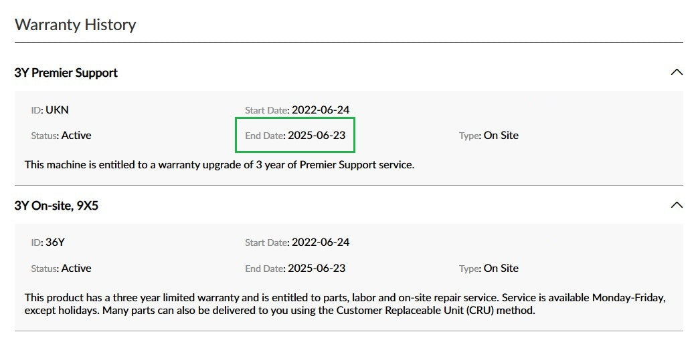The image size is (700, 340).
Task: Click Premier Support Start Date 2022-06-24
Action: point(321,110)
